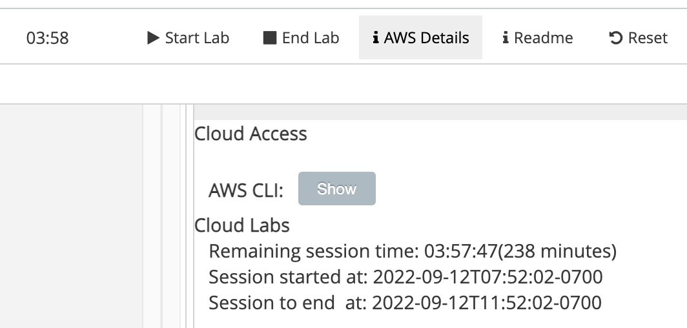
Task: Click the 03:58 lab timer
Action: pyautogui.click(x=47, y=38)
